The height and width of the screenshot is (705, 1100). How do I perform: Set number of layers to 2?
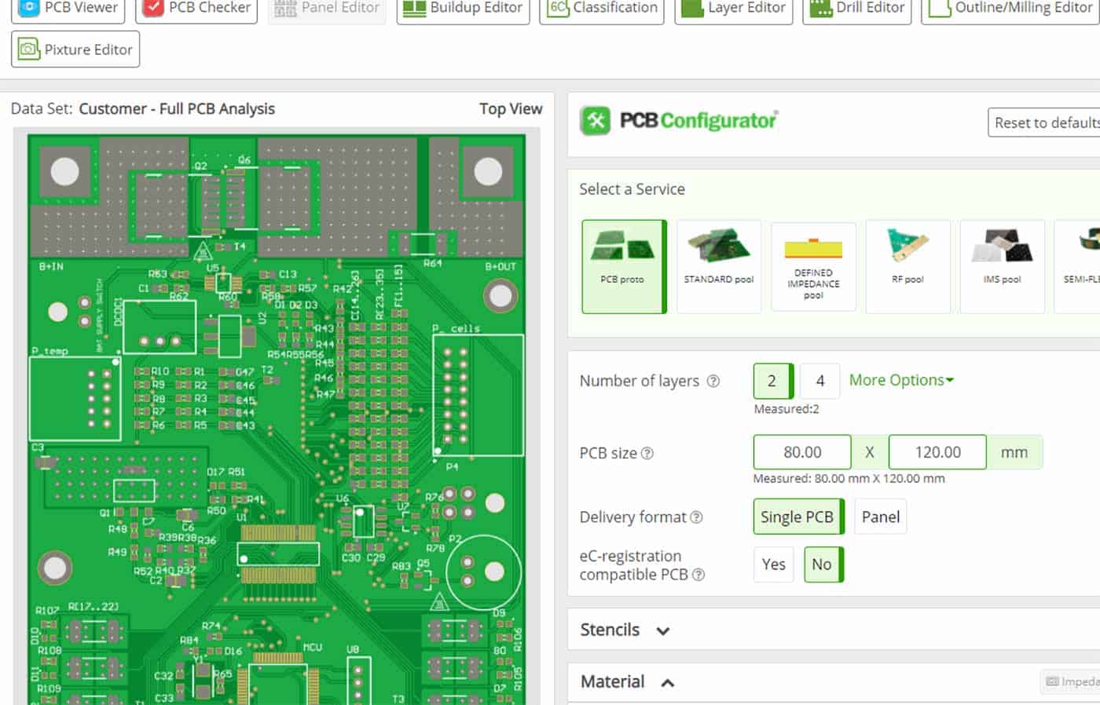click(x=773, y=381)
